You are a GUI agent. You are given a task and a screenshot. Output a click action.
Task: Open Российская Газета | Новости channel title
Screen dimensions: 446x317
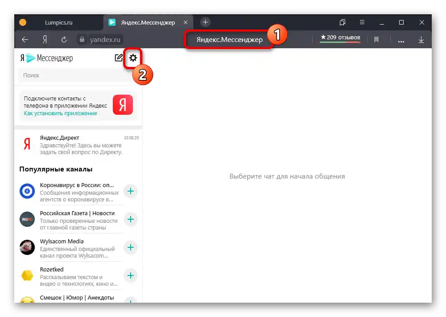(x=77, y=213)
